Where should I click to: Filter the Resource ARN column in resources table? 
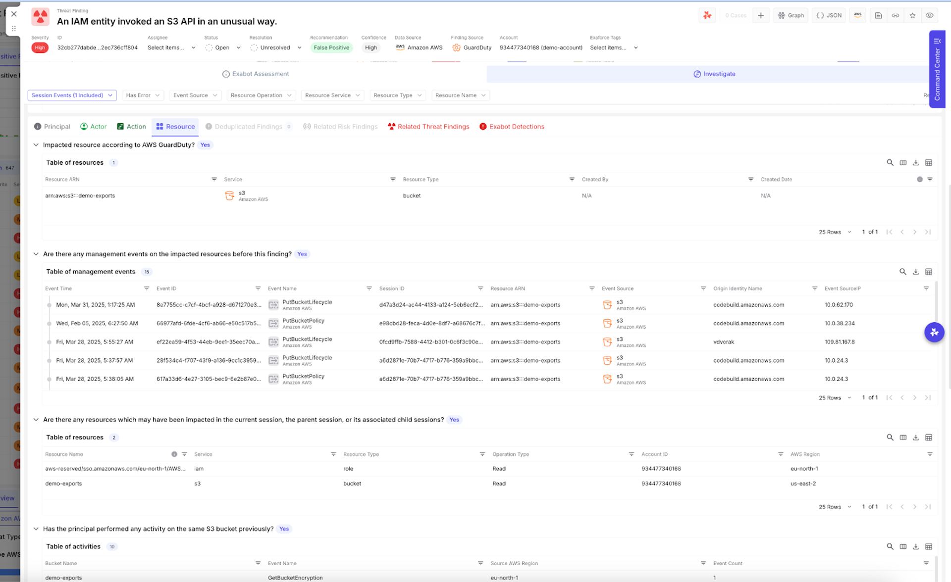click(x=214, y=179)
